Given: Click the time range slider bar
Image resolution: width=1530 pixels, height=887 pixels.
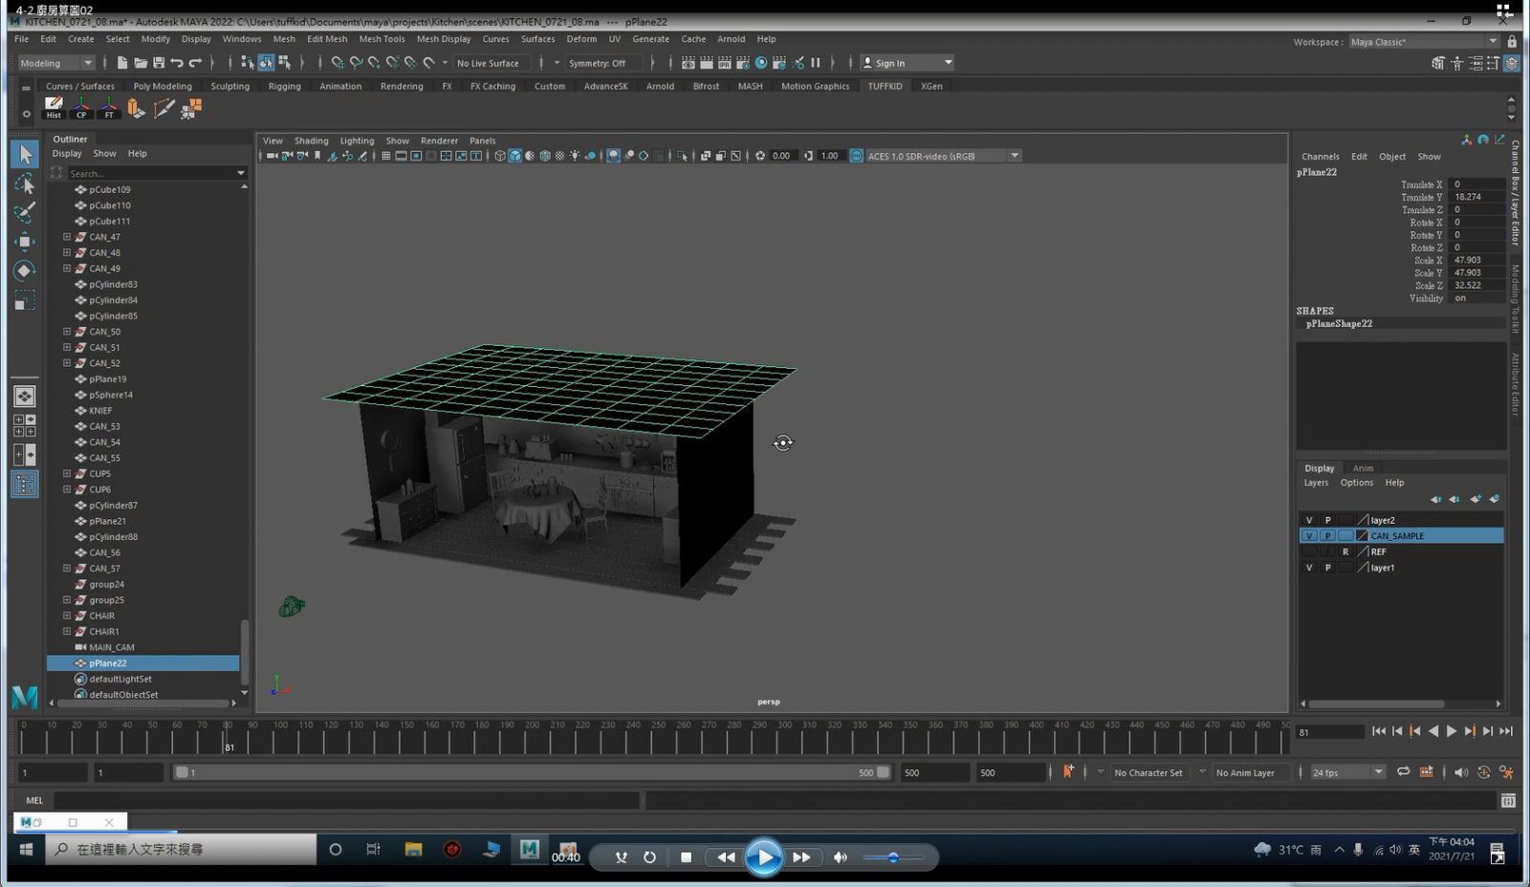Looking at the screenshot, I should [x=531, y=772].
